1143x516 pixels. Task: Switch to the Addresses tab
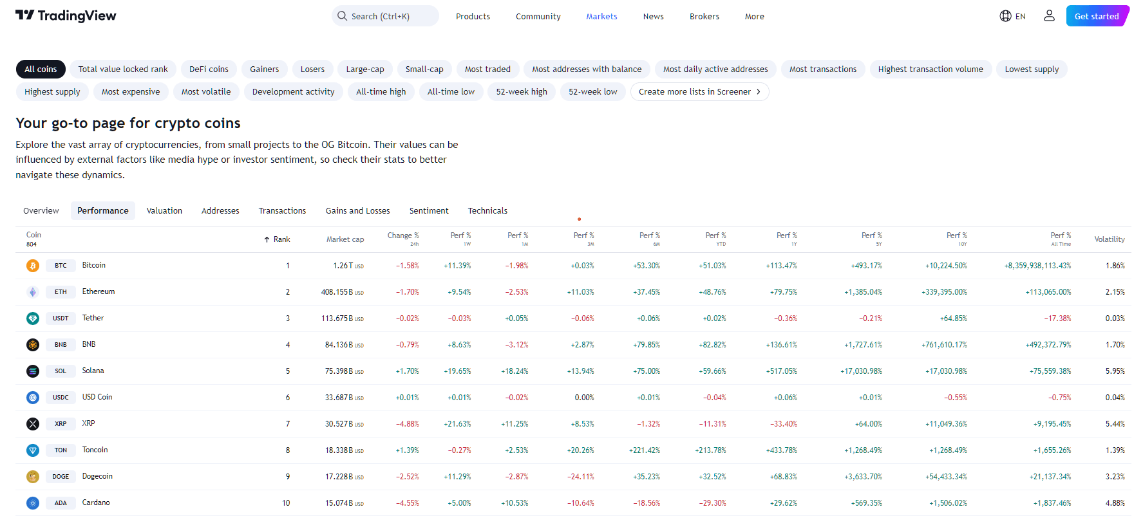(x=220, y=211)
